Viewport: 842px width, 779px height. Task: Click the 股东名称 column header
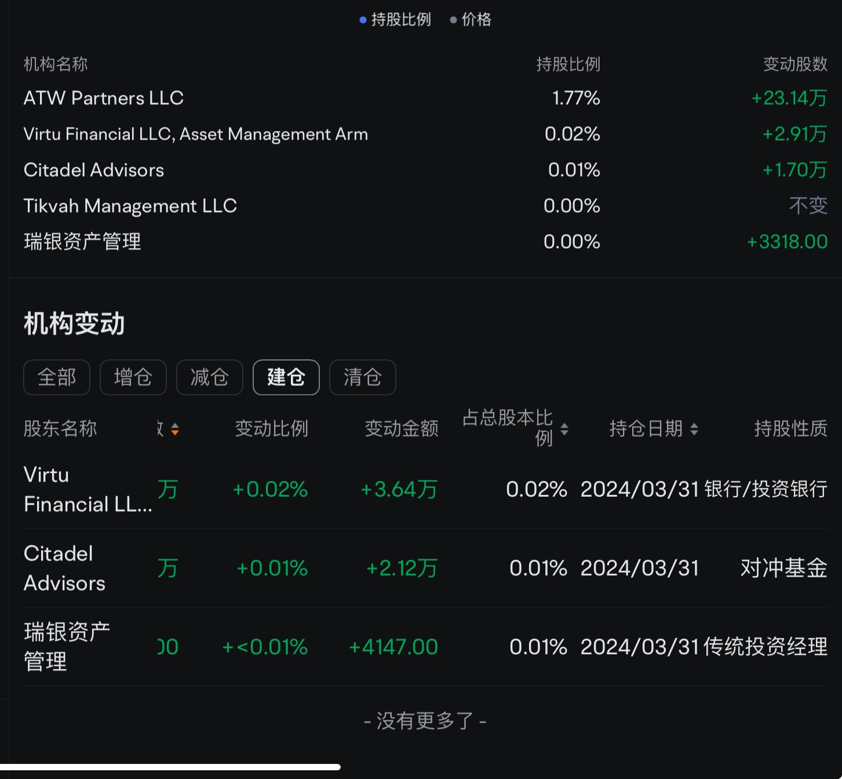tap(60, 429)
